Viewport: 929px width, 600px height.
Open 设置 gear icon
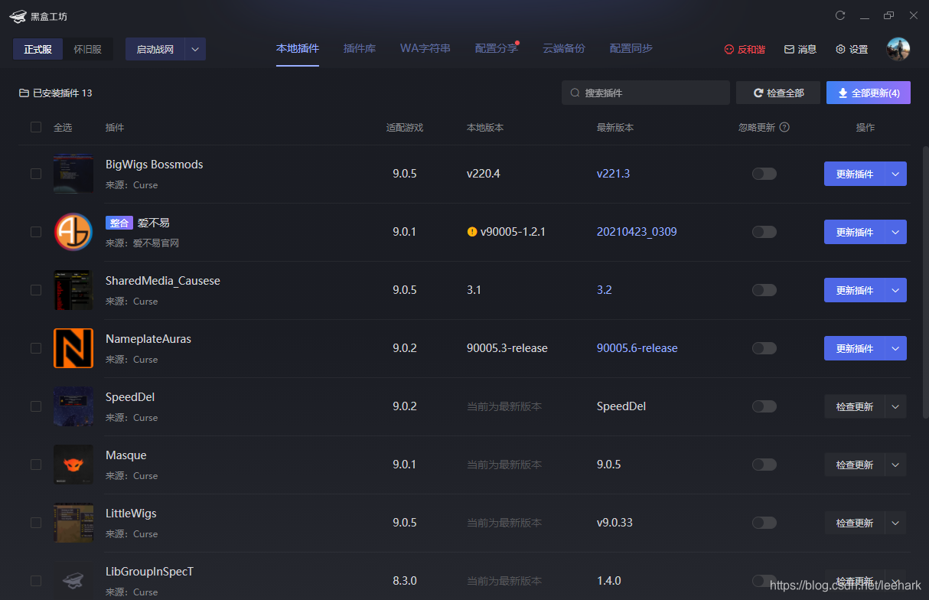click(840, 49)
